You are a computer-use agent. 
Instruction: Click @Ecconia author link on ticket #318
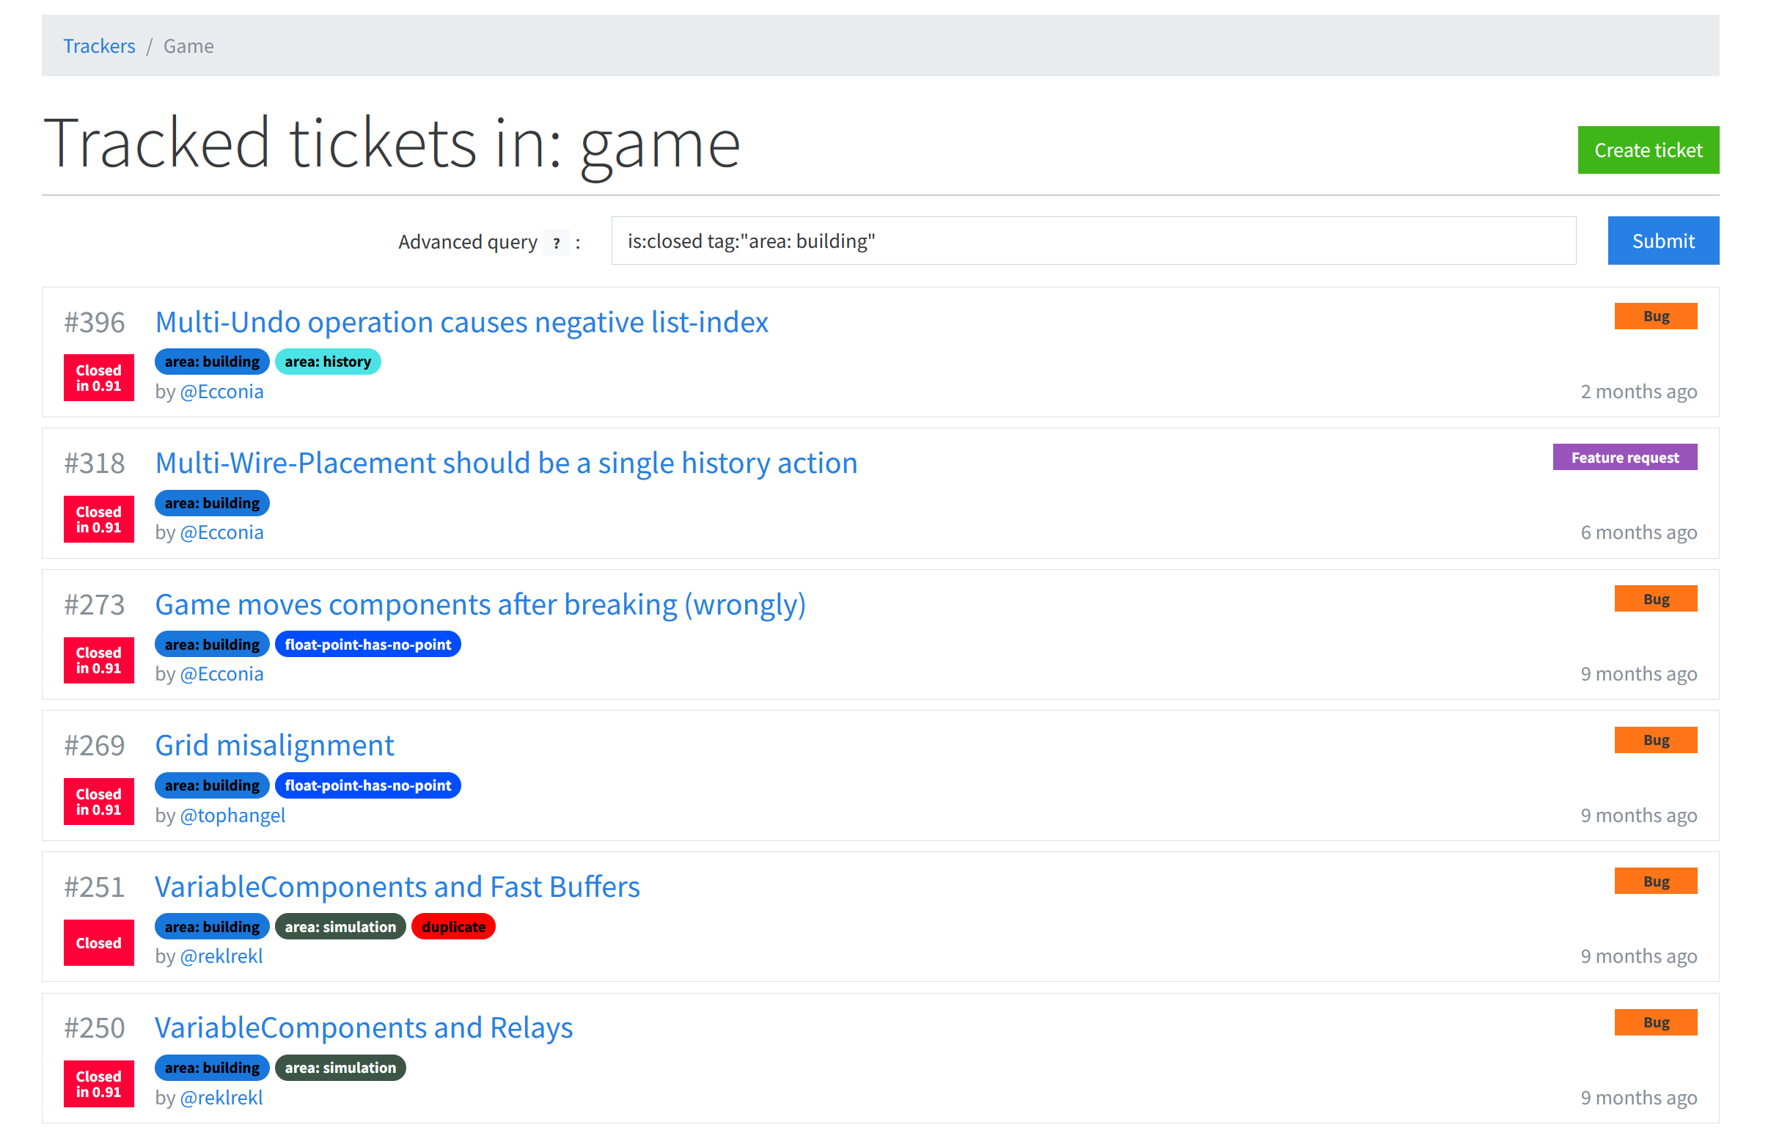point(221,532)
